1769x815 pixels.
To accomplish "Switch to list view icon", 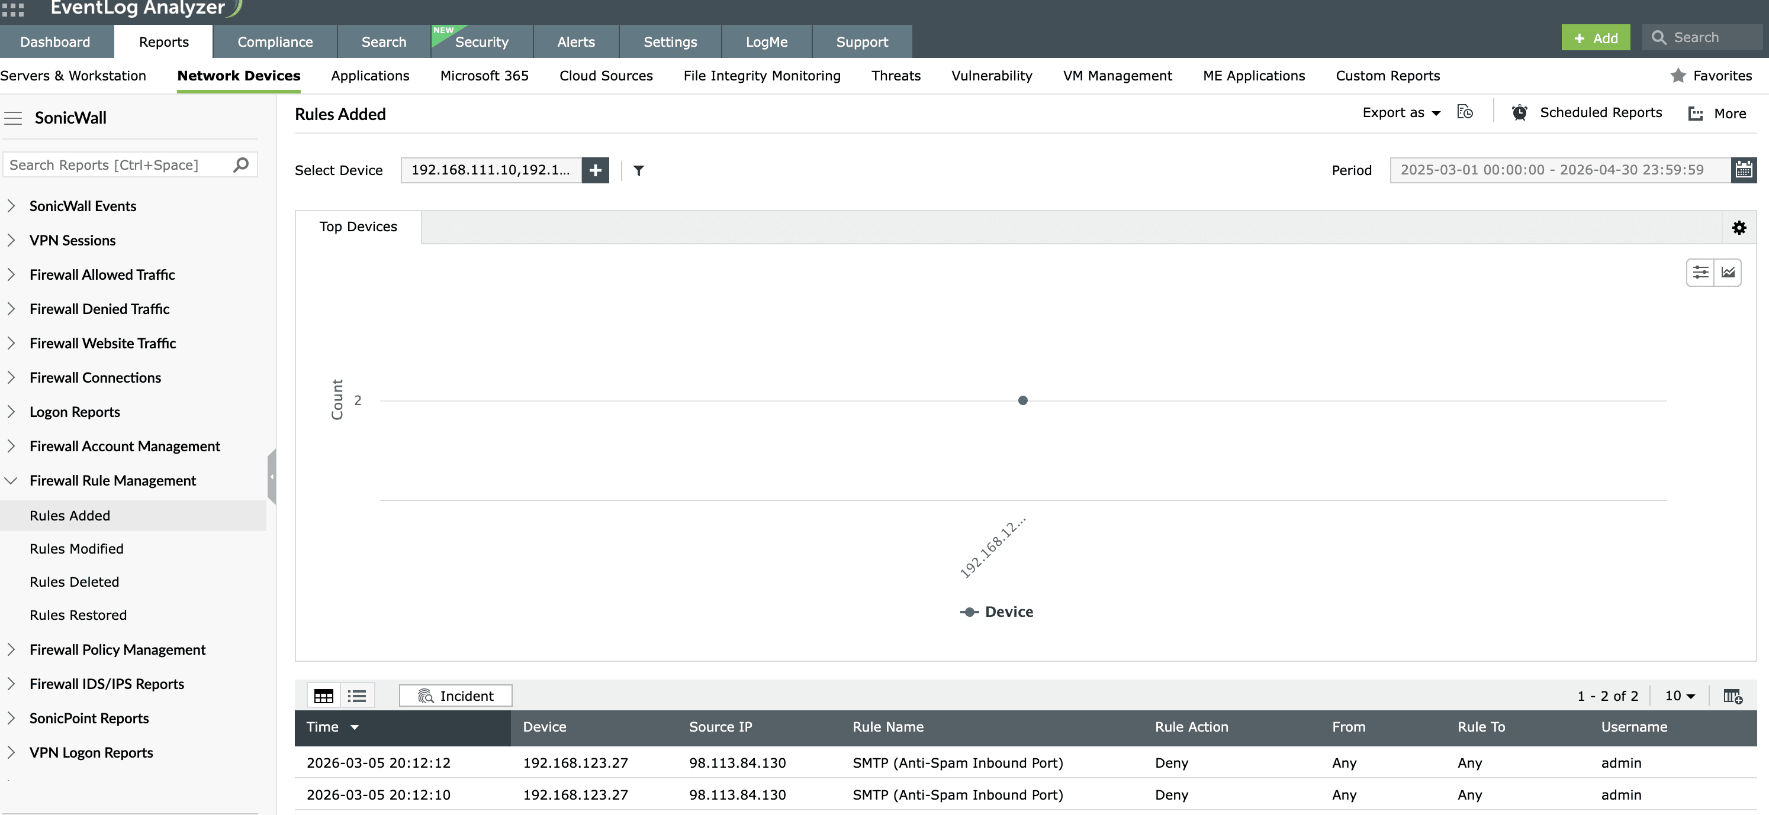I will tap(357, 696).
